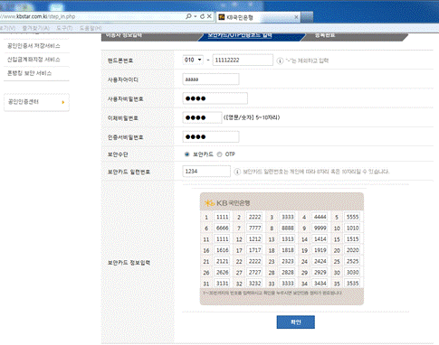Click security card cell number 5 with 5555
This screenshot has width=439, height=345.
(x=352, y=217)
